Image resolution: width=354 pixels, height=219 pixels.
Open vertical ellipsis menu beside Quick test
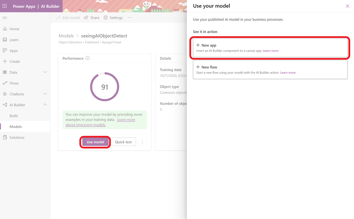[x=142, y=142]
